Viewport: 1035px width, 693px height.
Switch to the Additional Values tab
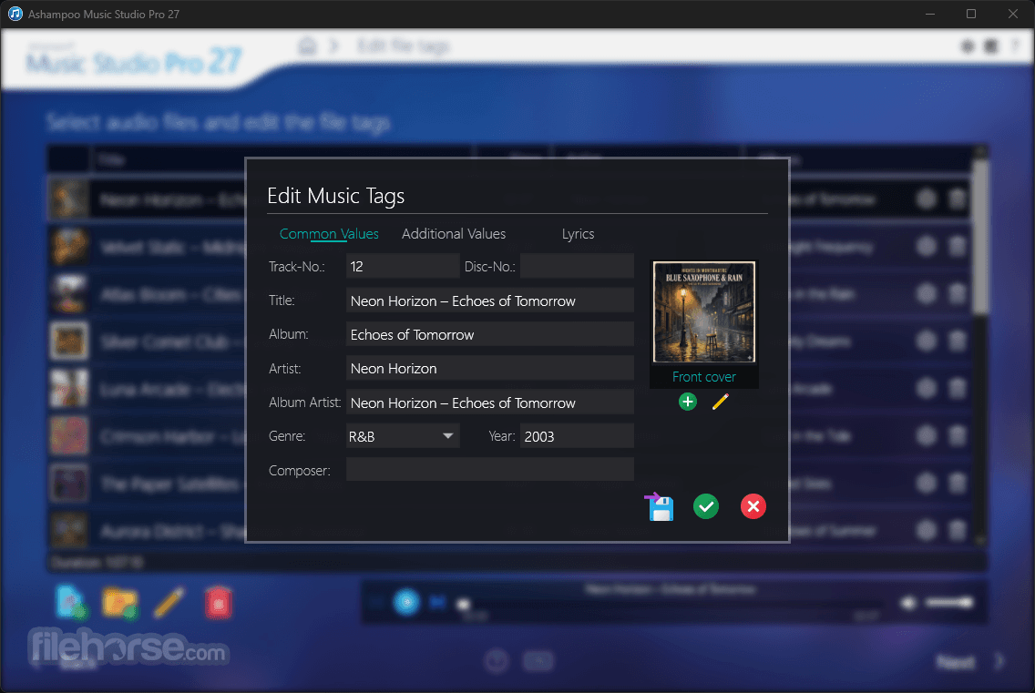pos(454,234)
